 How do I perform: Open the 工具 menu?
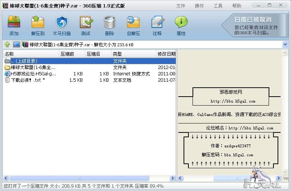218,6
